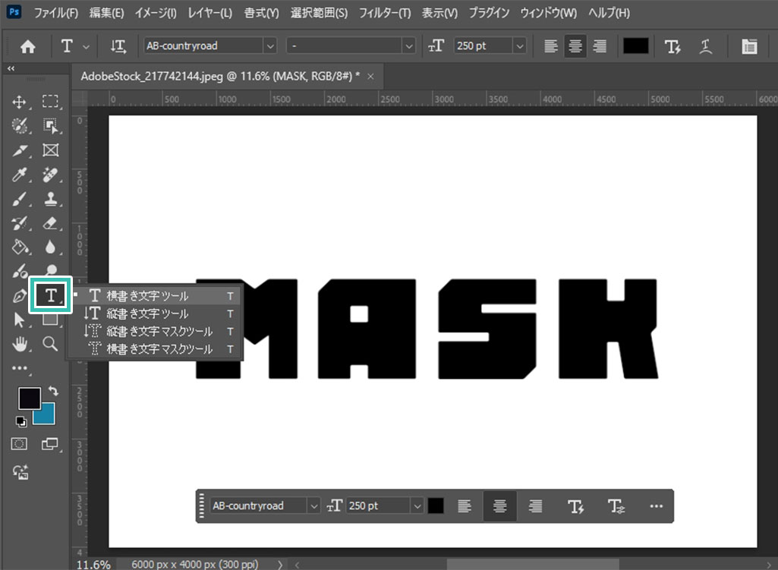Select the Hand tool
778x570 pixels.
pos(19,344)
